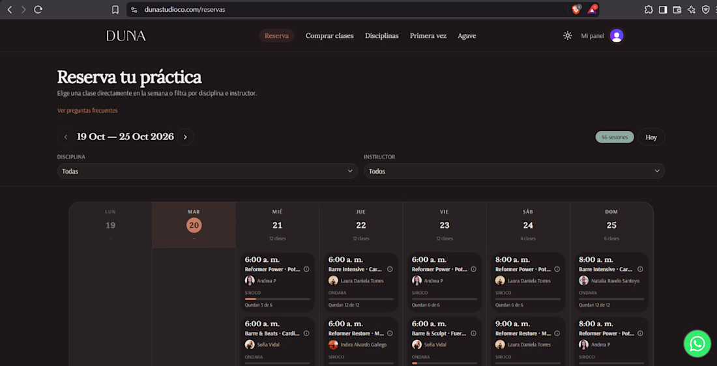Image resolution: width=717 pixels, height=366 pixels.
Task: Click the DUNA logo
Action: (126, 36)
